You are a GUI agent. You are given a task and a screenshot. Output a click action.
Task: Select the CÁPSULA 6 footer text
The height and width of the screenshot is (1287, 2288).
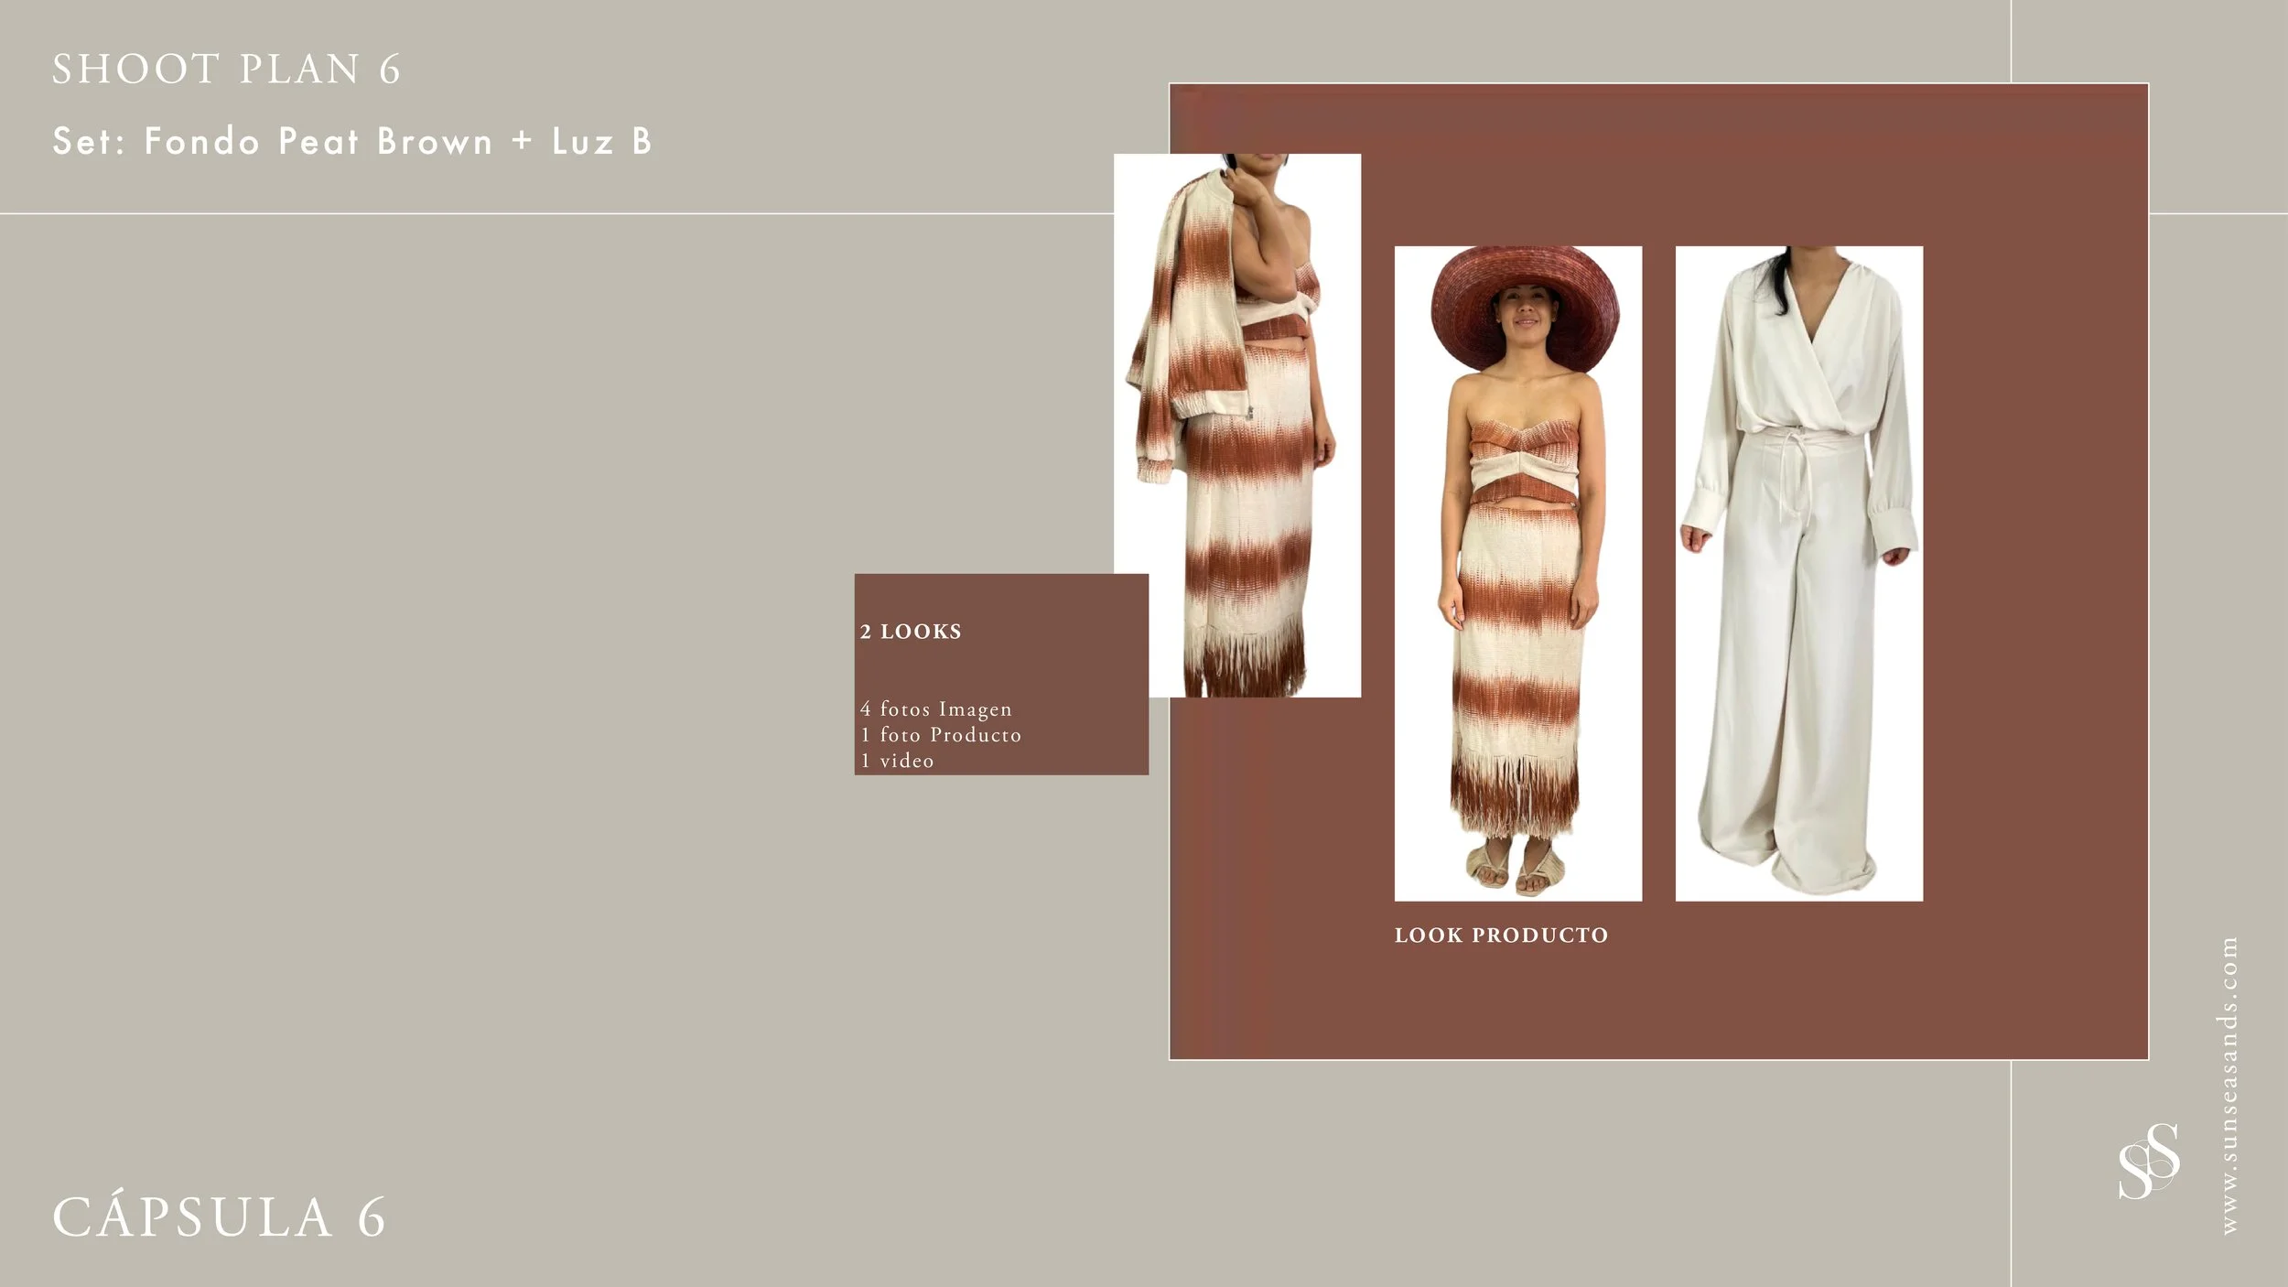coord(220,1217)
